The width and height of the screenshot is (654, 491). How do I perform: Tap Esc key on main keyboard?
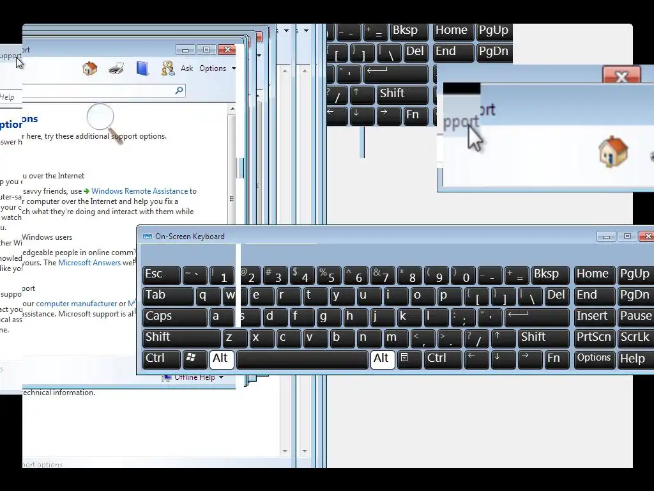click(161, 275)
